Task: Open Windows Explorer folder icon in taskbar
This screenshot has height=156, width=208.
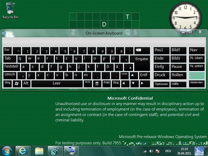Action: (39, 151)
